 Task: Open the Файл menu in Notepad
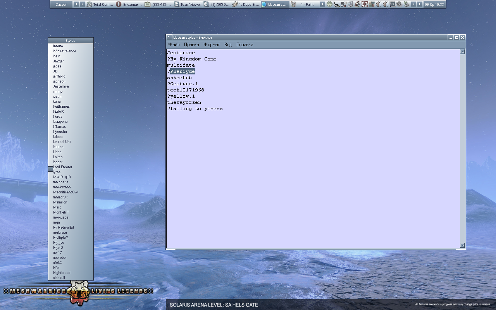pos(174,45)
